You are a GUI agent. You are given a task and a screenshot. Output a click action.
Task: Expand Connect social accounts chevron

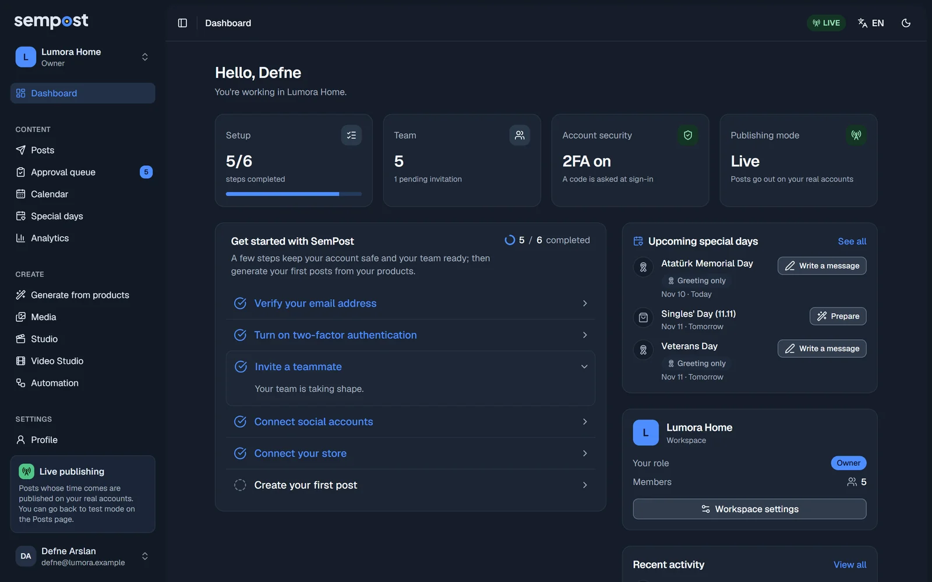585,421
